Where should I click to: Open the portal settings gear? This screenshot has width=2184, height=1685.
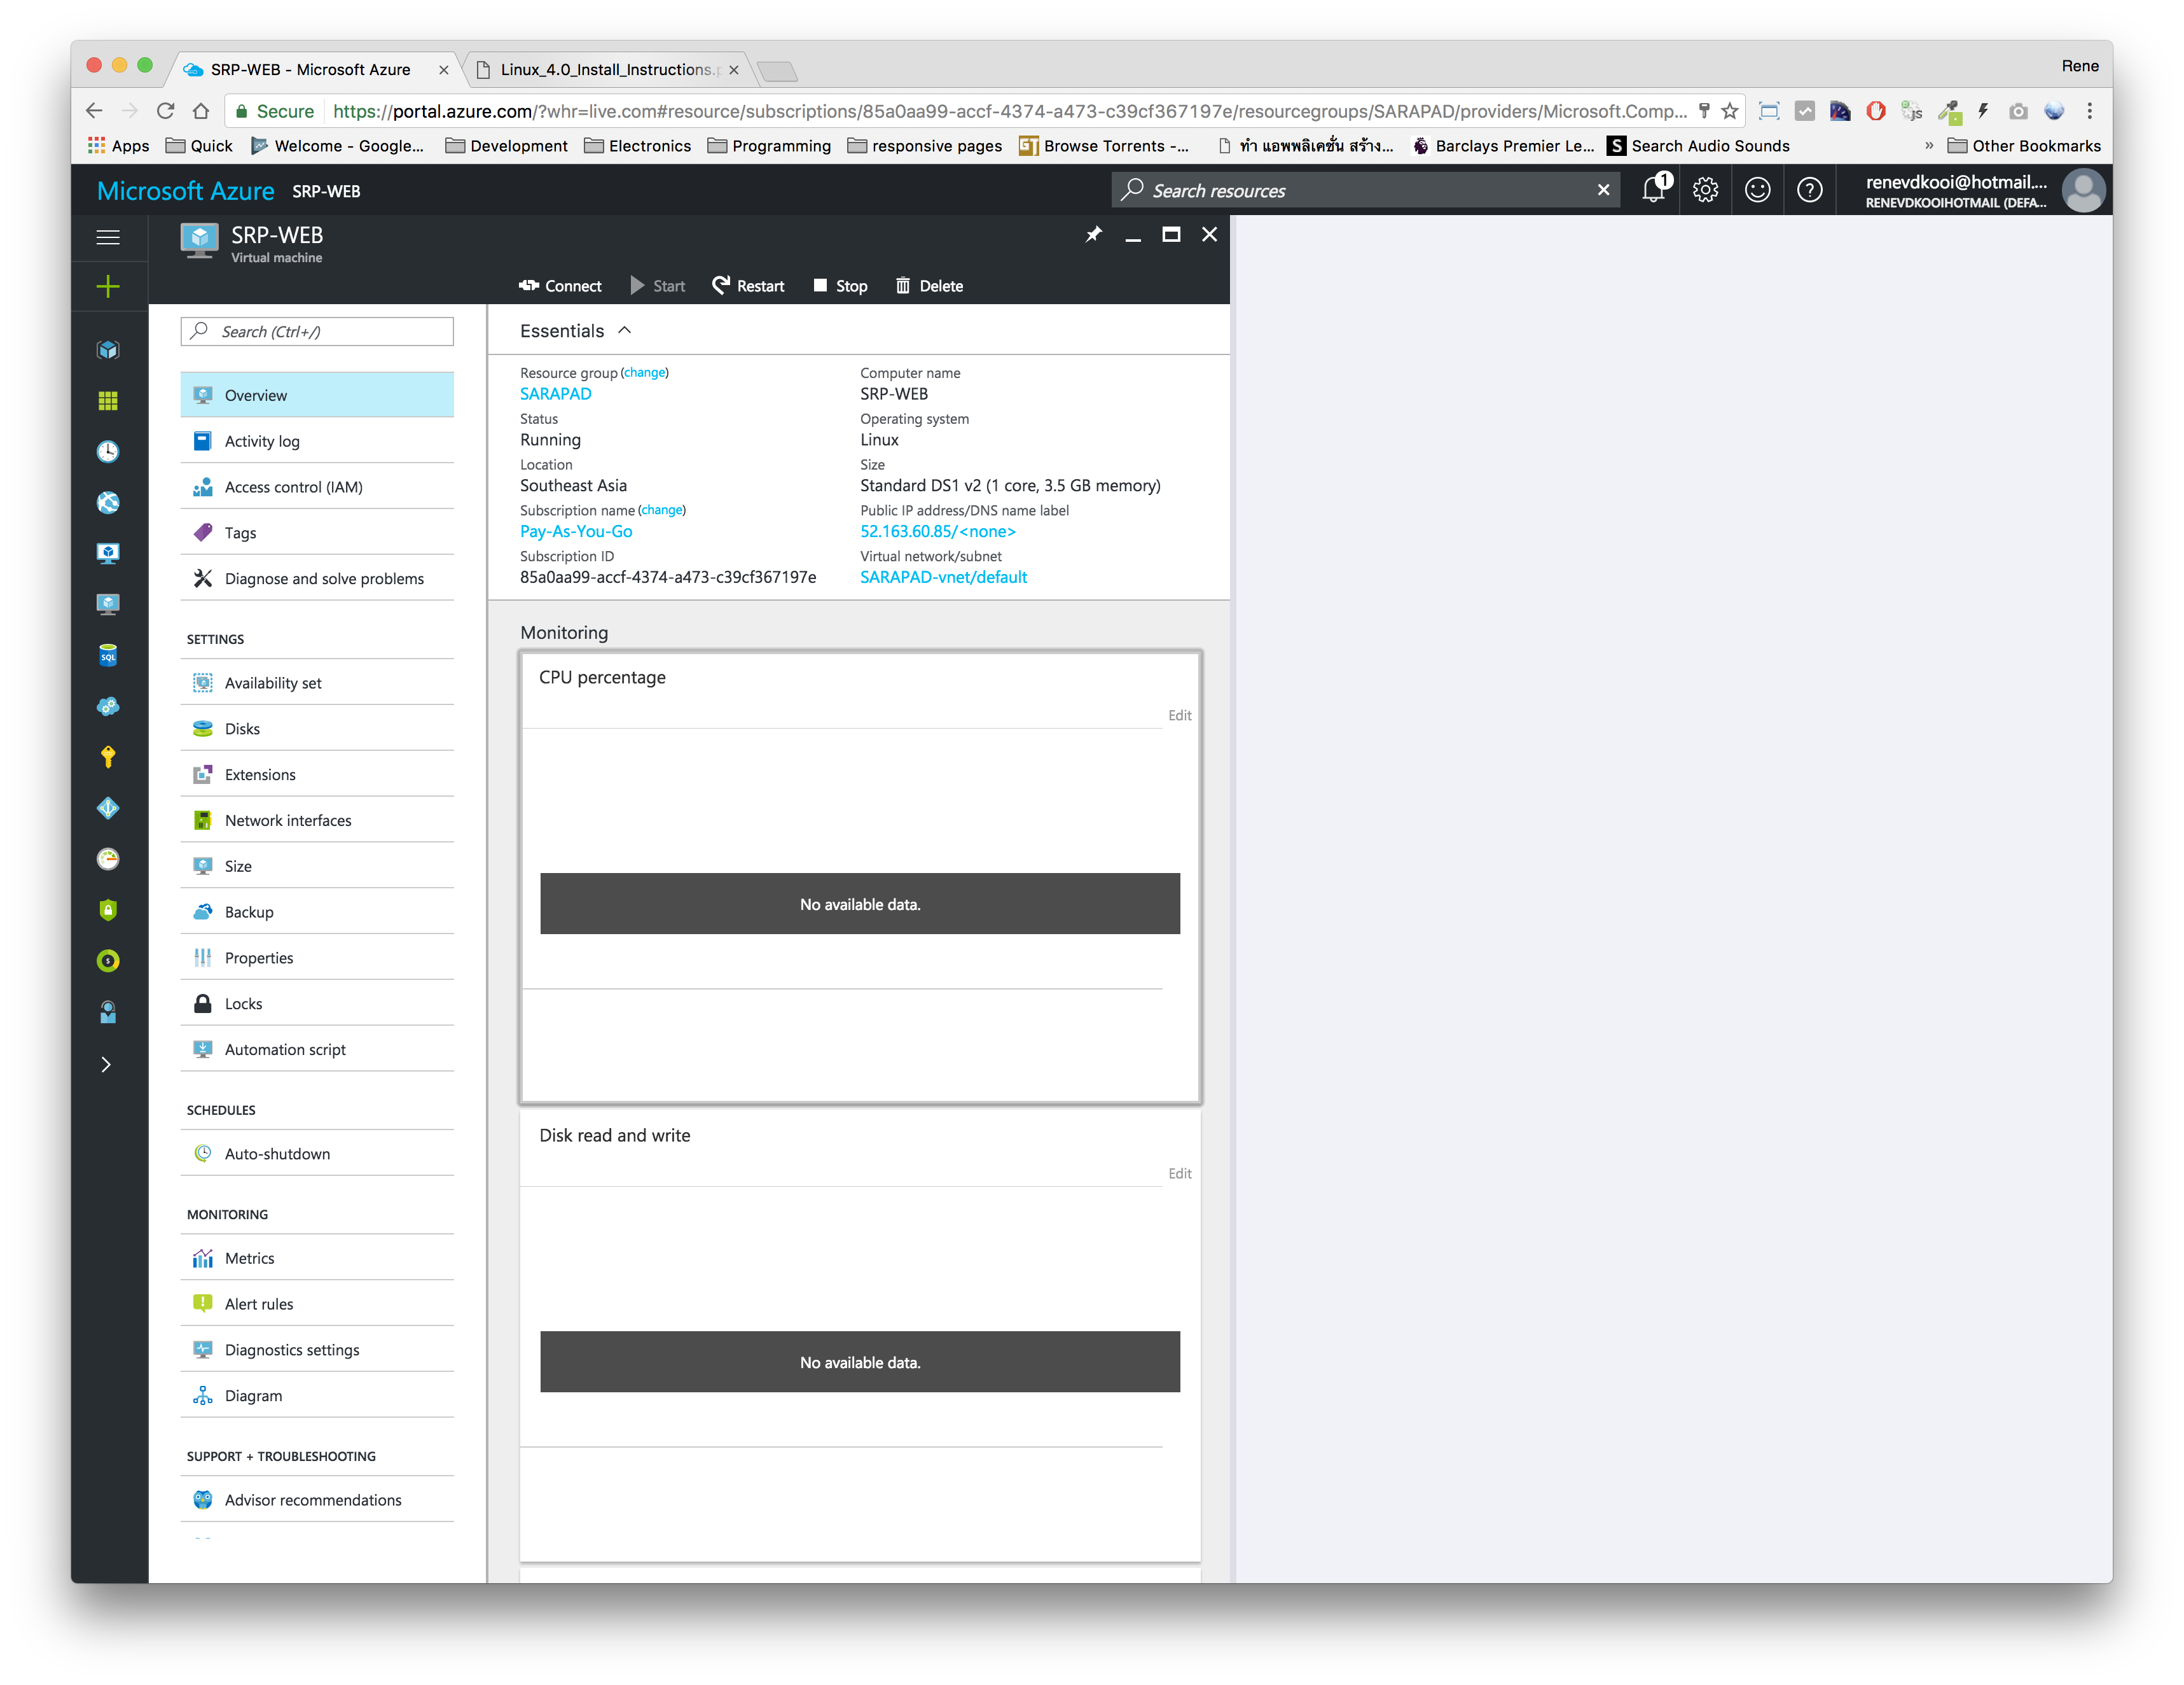pyautogui.click(x=1705, y=190)
